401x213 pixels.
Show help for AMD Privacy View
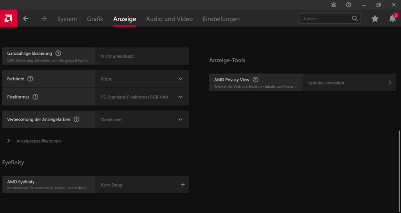(255, 79)
